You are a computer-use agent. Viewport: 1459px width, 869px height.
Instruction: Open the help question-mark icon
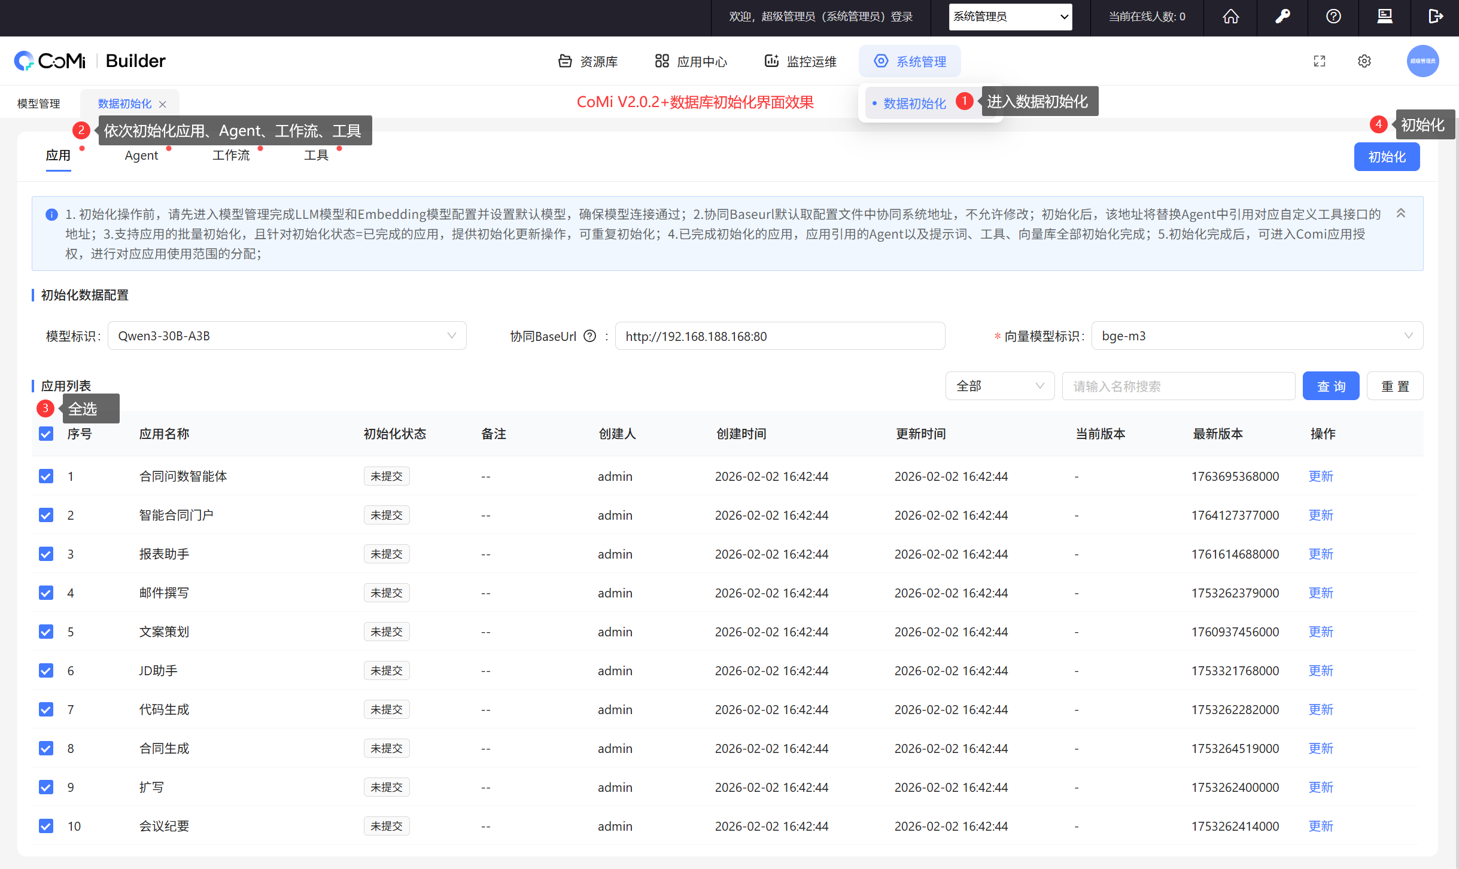click(x=1333, y=17)
